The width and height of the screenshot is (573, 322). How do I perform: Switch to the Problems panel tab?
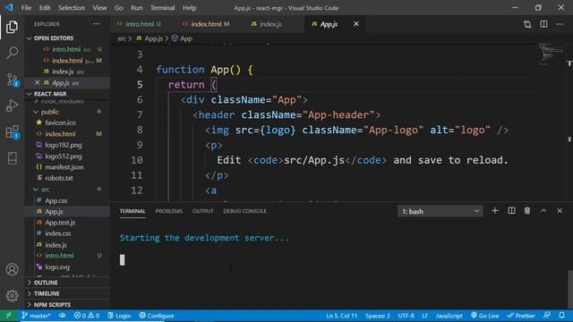click(169, 211)
